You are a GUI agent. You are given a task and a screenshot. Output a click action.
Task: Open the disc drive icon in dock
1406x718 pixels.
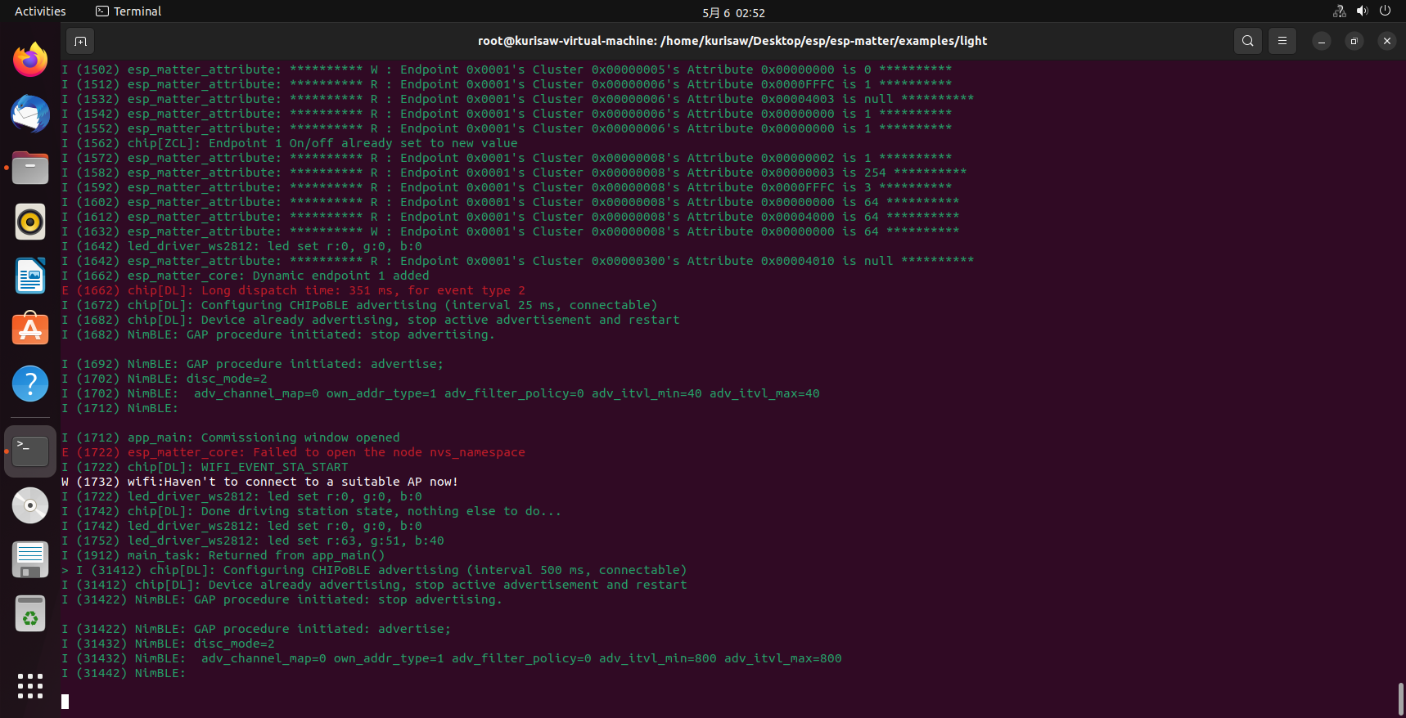30,505
